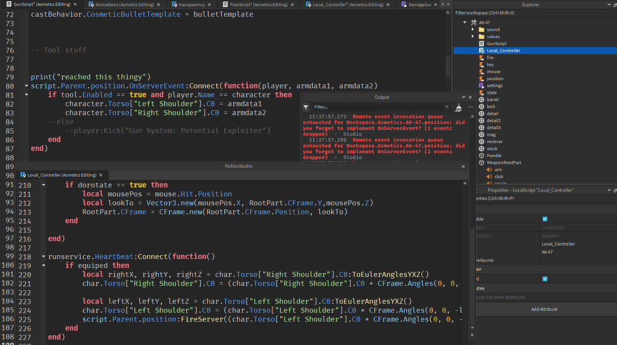The height and width of the screenshot is (345, 617).
Task: Select the barrel mesh part in Explorer
Action: 492,99
